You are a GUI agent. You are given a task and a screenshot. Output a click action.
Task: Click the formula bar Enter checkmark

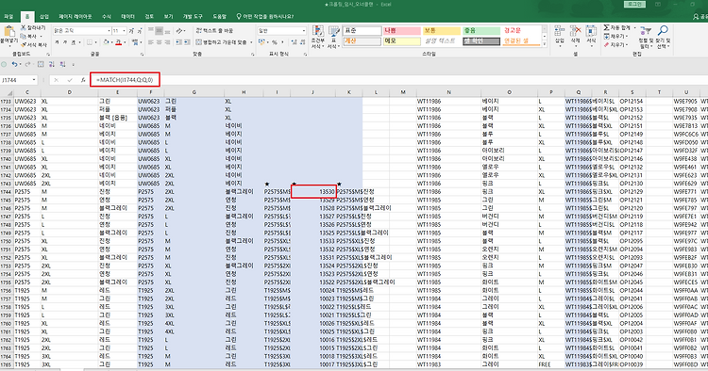click(x=70, y=80)
